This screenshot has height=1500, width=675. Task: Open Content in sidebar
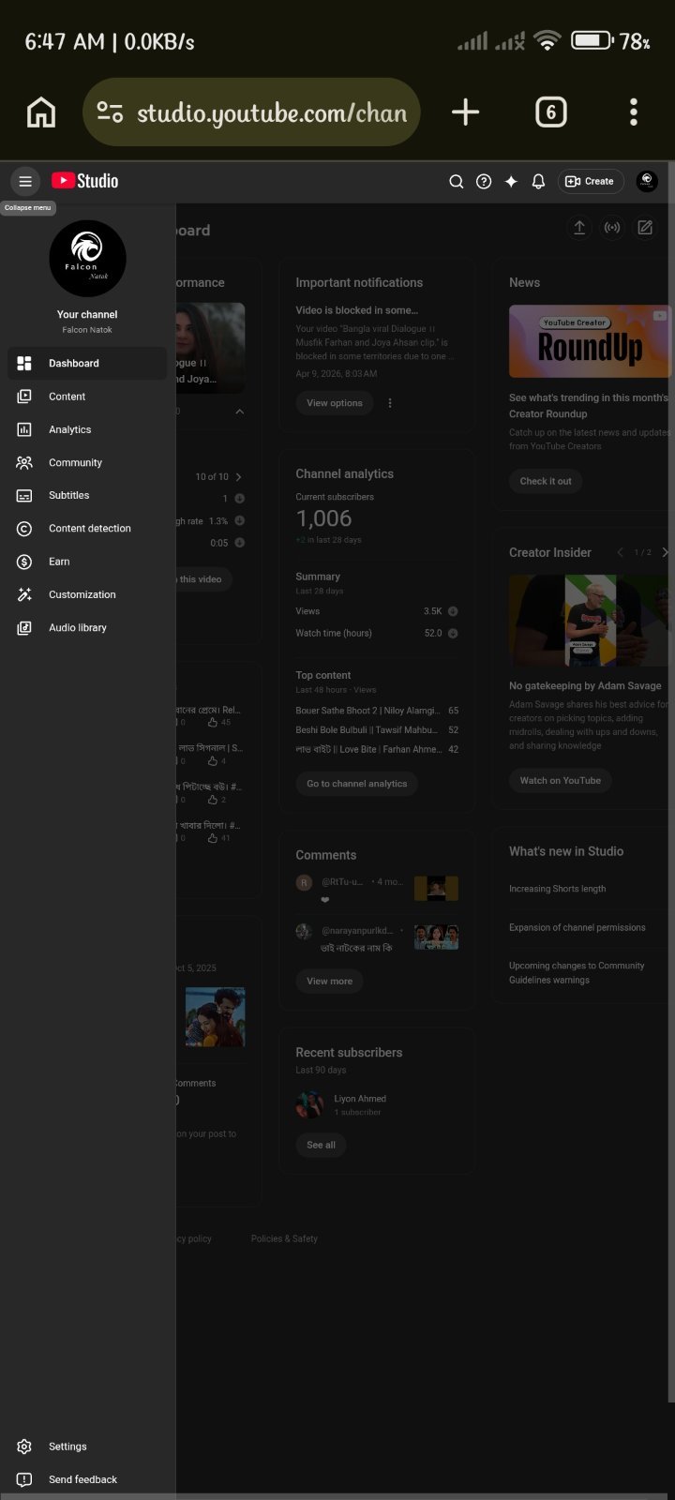[x=87, y=397]
